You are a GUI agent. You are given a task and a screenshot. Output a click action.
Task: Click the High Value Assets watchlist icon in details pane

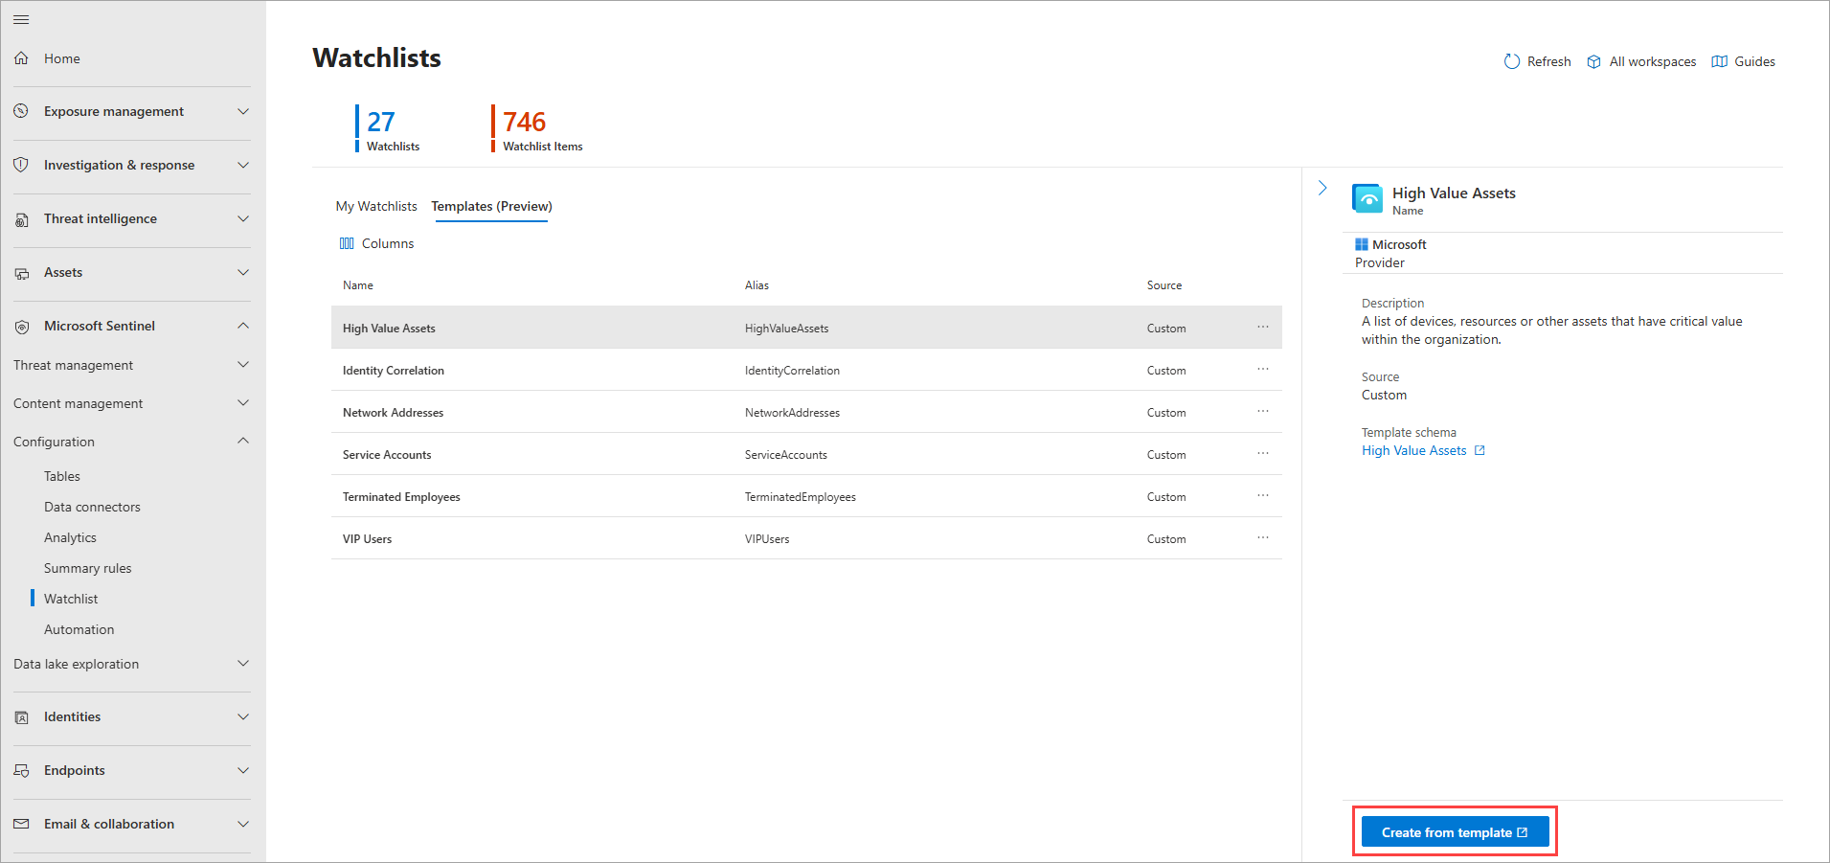coord(1367,198)
